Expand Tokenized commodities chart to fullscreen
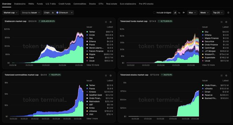This screenshot has width=233, height=125. click(106, 75)
